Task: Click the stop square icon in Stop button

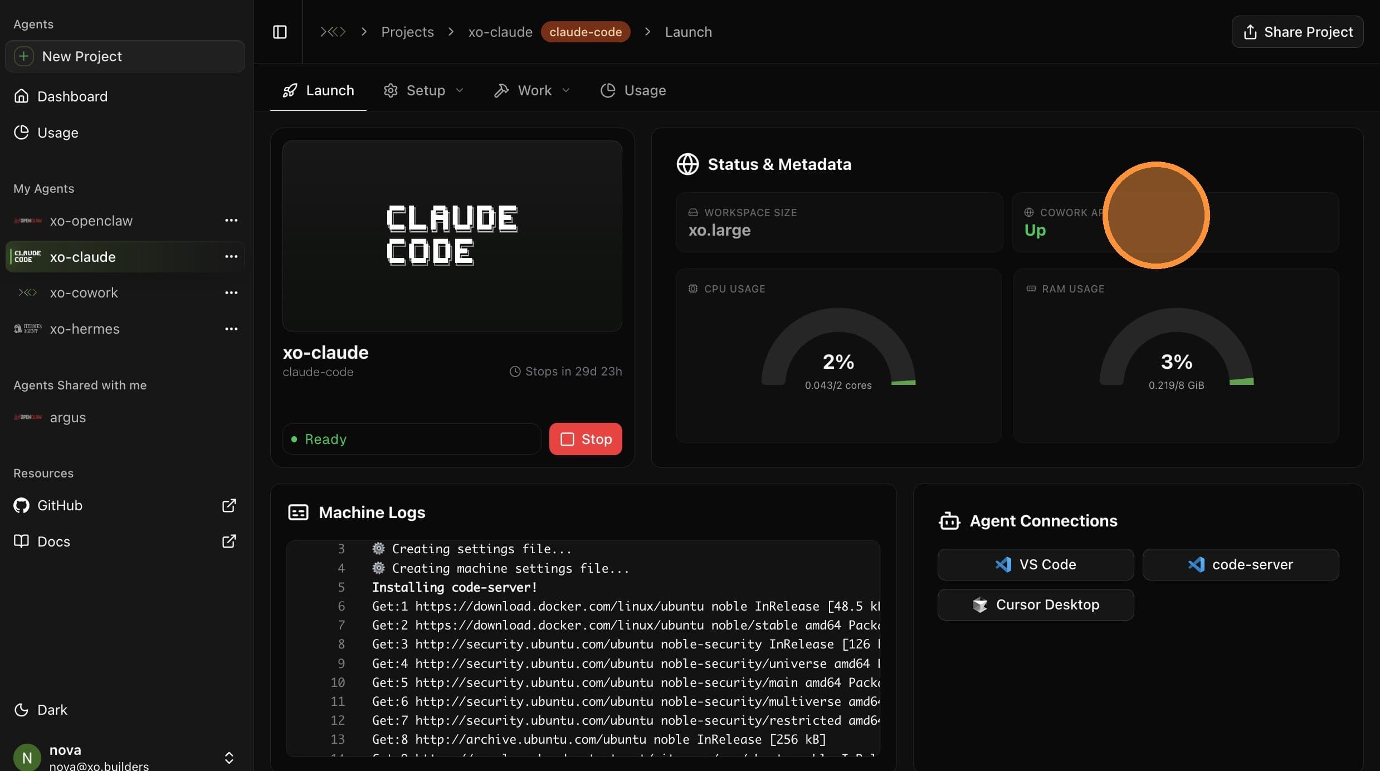Action: (x=567, y=439)
